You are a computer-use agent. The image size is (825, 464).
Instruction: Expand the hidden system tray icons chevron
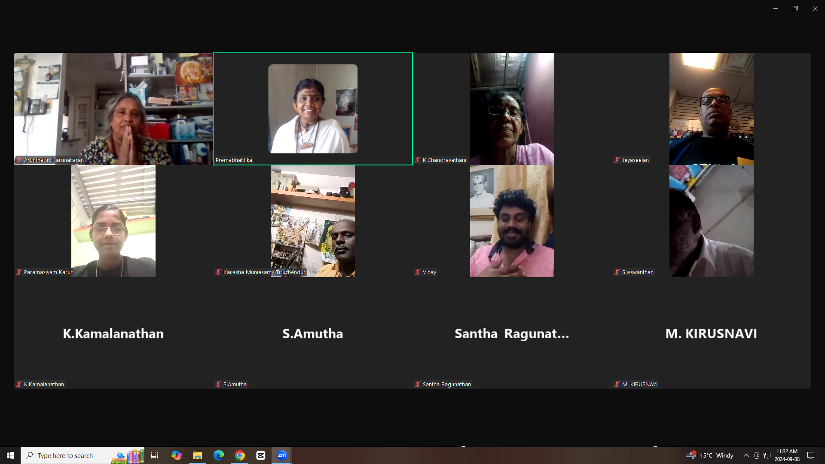[746, 455]
